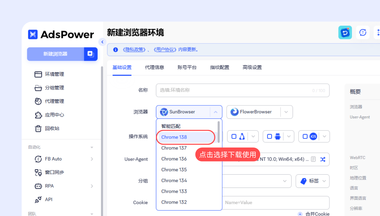
Task: Shuffle the User-Agent with random icon
Action: (323, 159)
